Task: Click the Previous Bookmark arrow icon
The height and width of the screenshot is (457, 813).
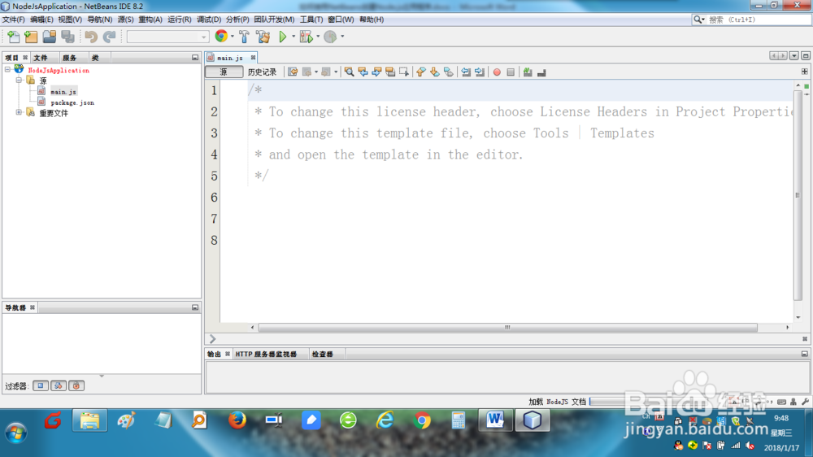Action: tap(421, 72)
